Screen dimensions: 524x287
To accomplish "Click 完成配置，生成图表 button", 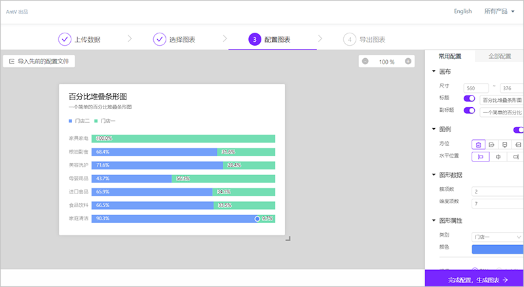I will [x=474, y=279].
